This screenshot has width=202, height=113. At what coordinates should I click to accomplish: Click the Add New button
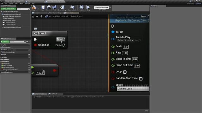[5, 42]
